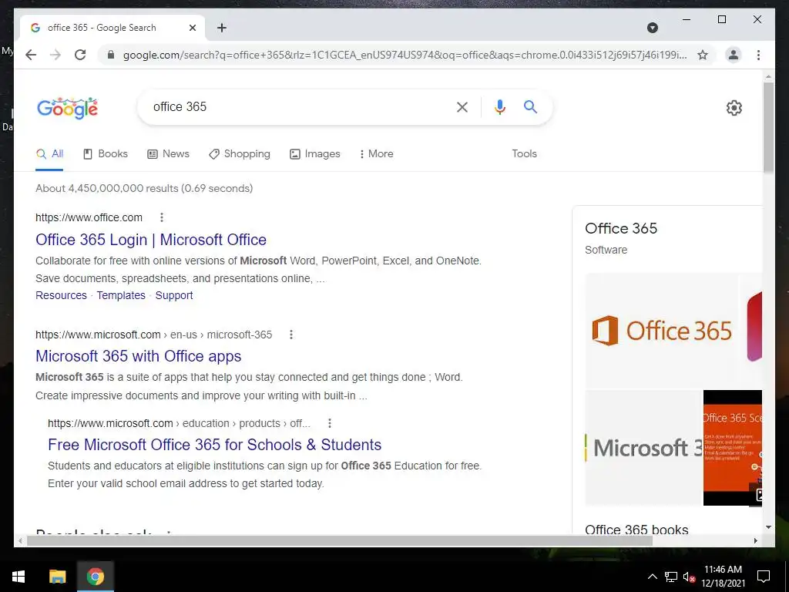This screenshot has width=789, height=592.
Task: Reload the Google search page
Action: 80,55
